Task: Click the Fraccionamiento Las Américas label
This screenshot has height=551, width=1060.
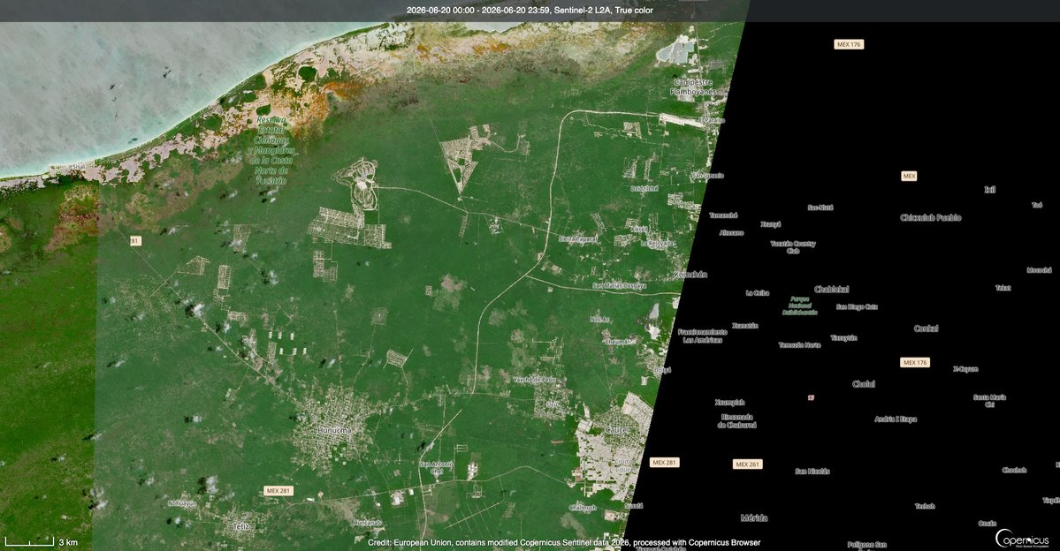Action: click(702, 336)
